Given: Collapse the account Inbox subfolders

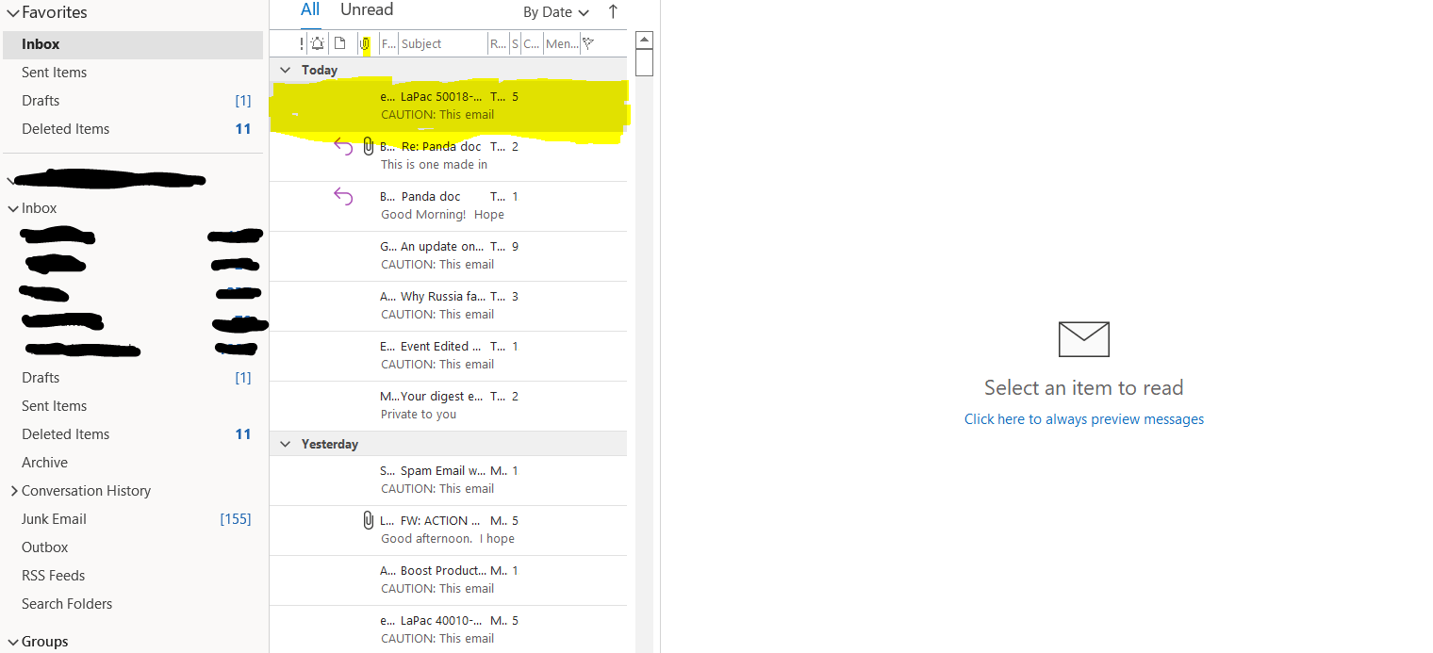Looking at the screenshot, I should [x=13, y=208].
